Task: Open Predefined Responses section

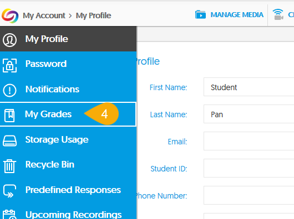Action: click(68, 190)
